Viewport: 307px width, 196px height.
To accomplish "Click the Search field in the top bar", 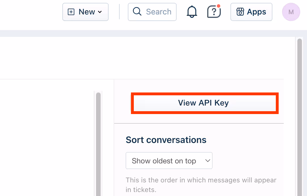I will [152, 12].
